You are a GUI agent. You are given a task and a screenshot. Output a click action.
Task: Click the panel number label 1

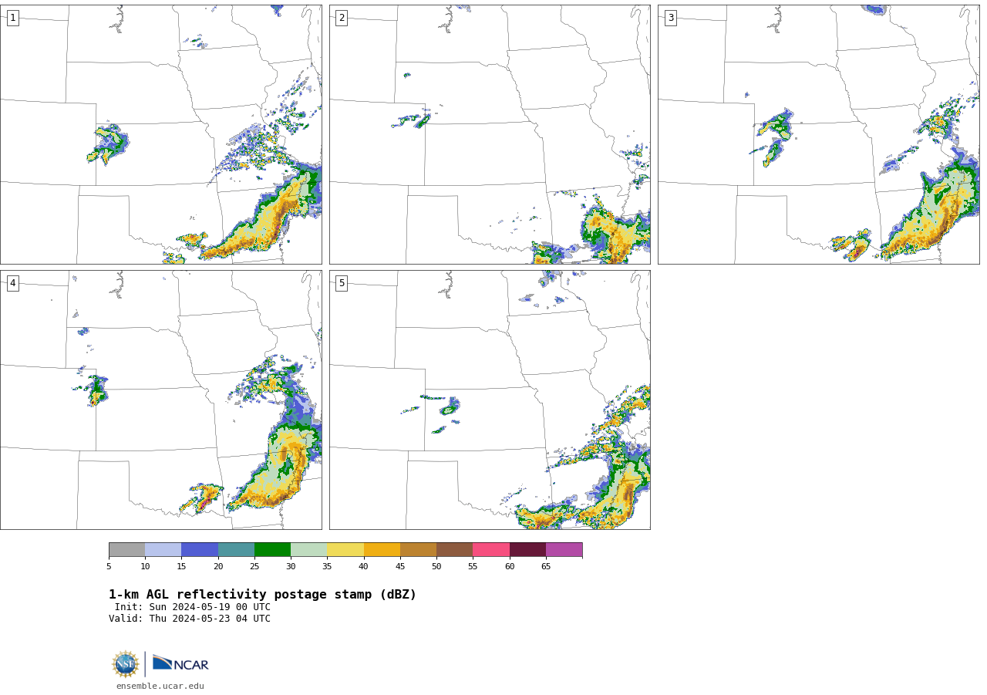pos(12,18)
